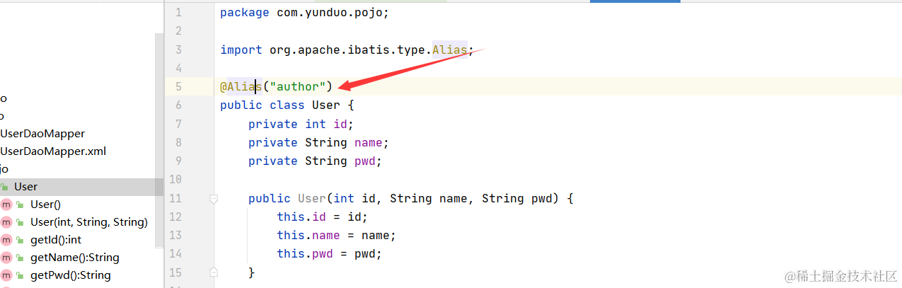Image resolution: width=902 pixels, height=288 pixels.
Task: Open UserDaoMapper.xml in the project tree
Action: click(53, 151)
